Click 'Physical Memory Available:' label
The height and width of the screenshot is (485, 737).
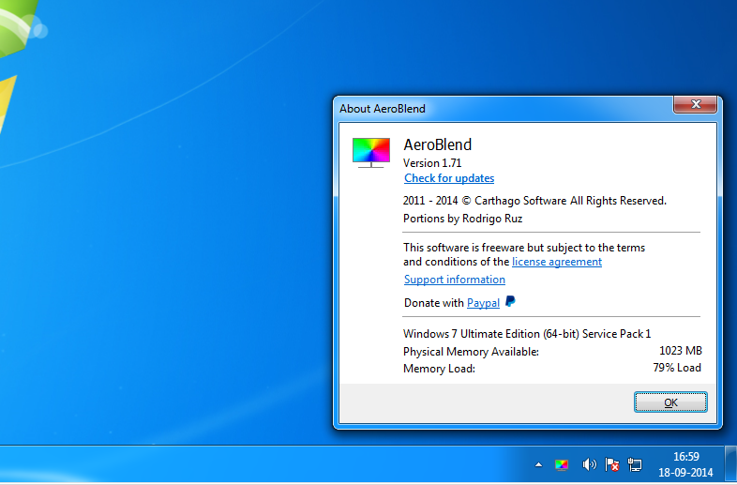point(471,352)
